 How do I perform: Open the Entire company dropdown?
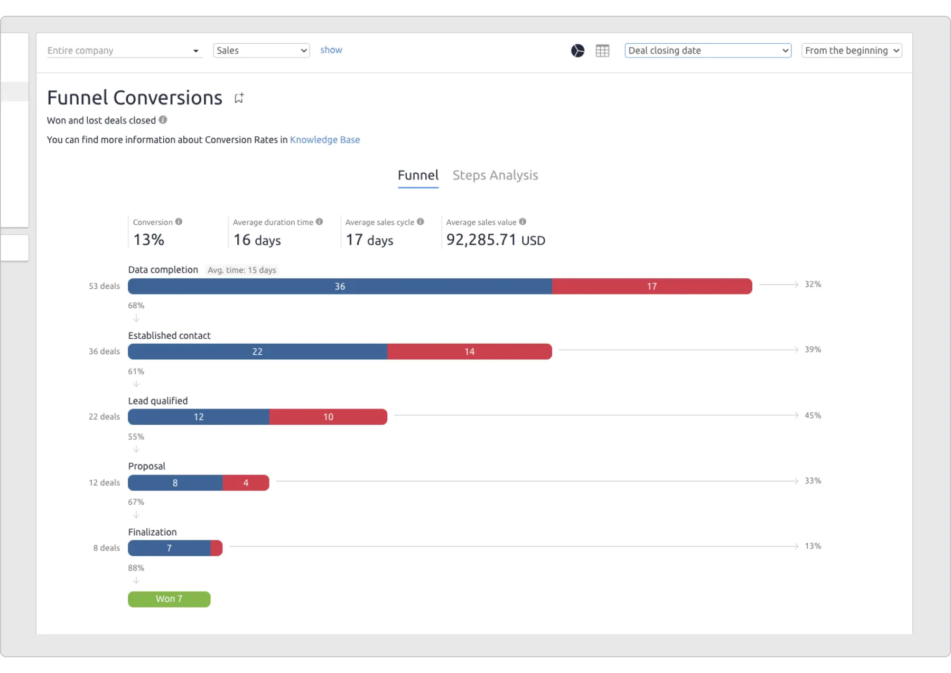pyautogui.click(x=125, y=51)
